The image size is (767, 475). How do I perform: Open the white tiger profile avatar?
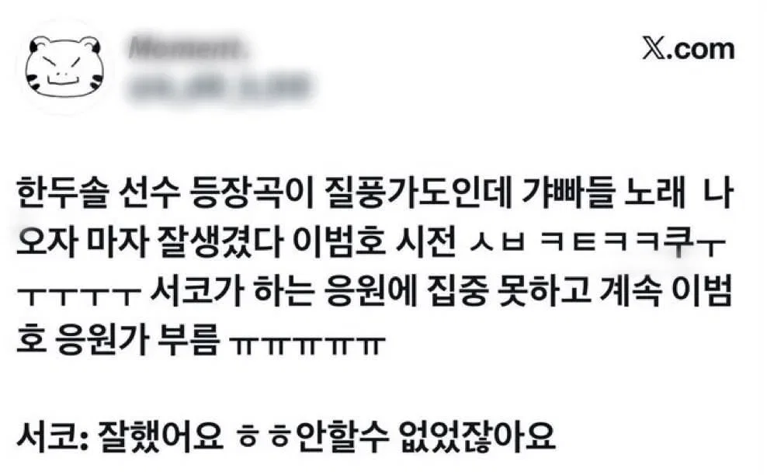[64, 67]
